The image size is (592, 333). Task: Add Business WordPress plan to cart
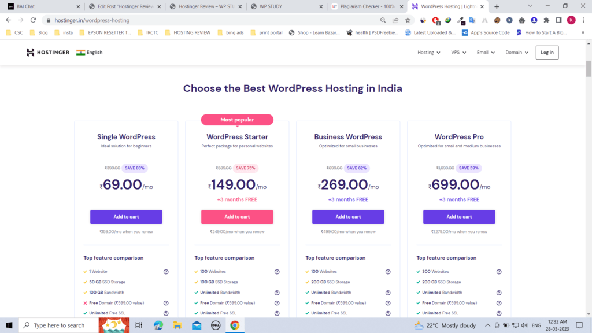coord(348,217)
